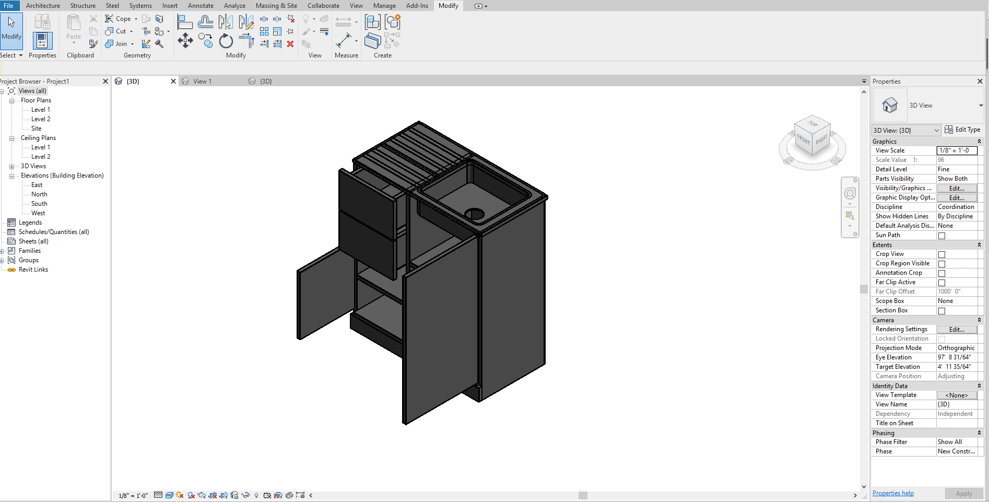Enable the Crop View checkbox
Screen dimensions: 989x502
click(x=942, y=254)
